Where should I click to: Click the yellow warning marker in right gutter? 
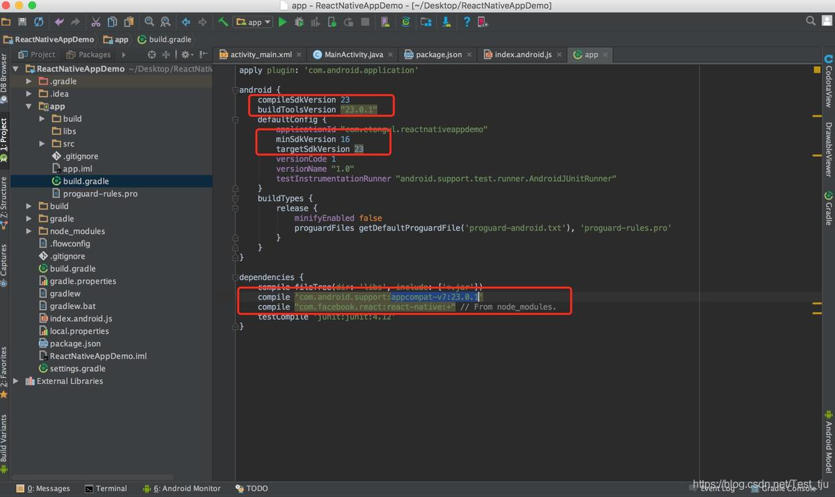coord(817,70)
